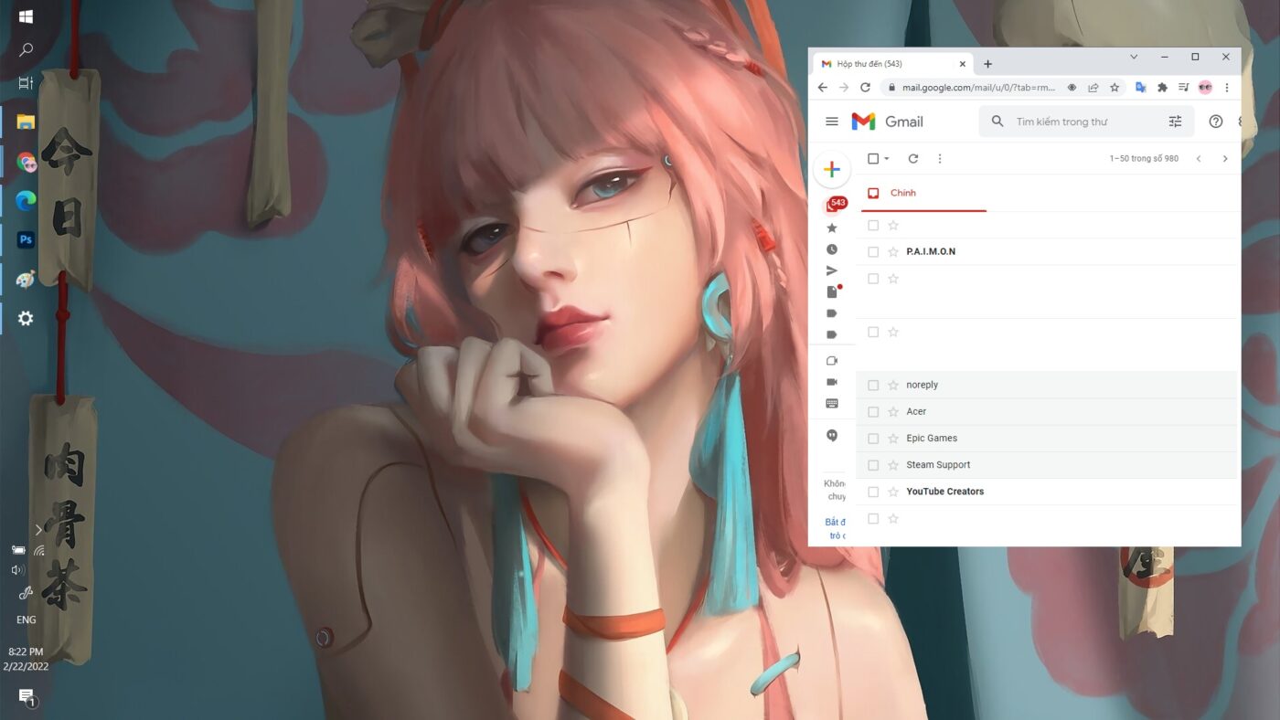
Task: Focus the Tìm kiếm trong thư search field
Action: pos(1085,122)
